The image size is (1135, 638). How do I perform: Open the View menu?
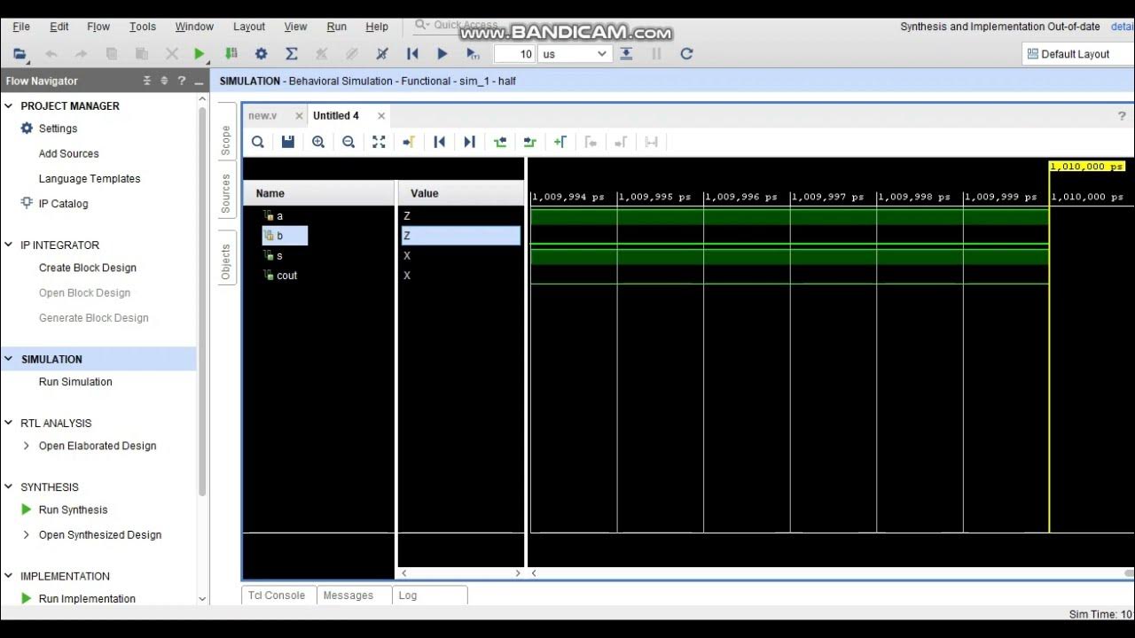[x=295, y=27]
